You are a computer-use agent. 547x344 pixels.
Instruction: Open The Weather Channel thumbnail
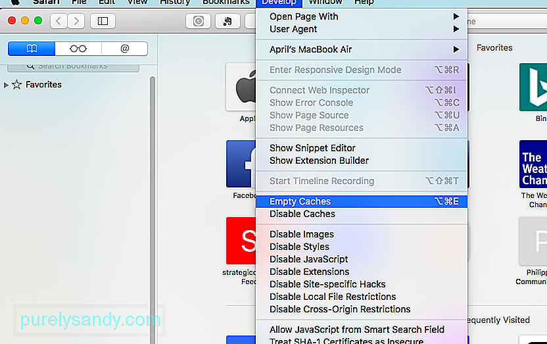tap(533, 164)
